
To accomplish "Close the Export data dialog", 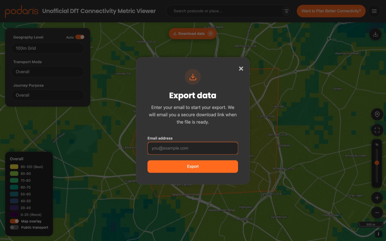I will [241, 69].
